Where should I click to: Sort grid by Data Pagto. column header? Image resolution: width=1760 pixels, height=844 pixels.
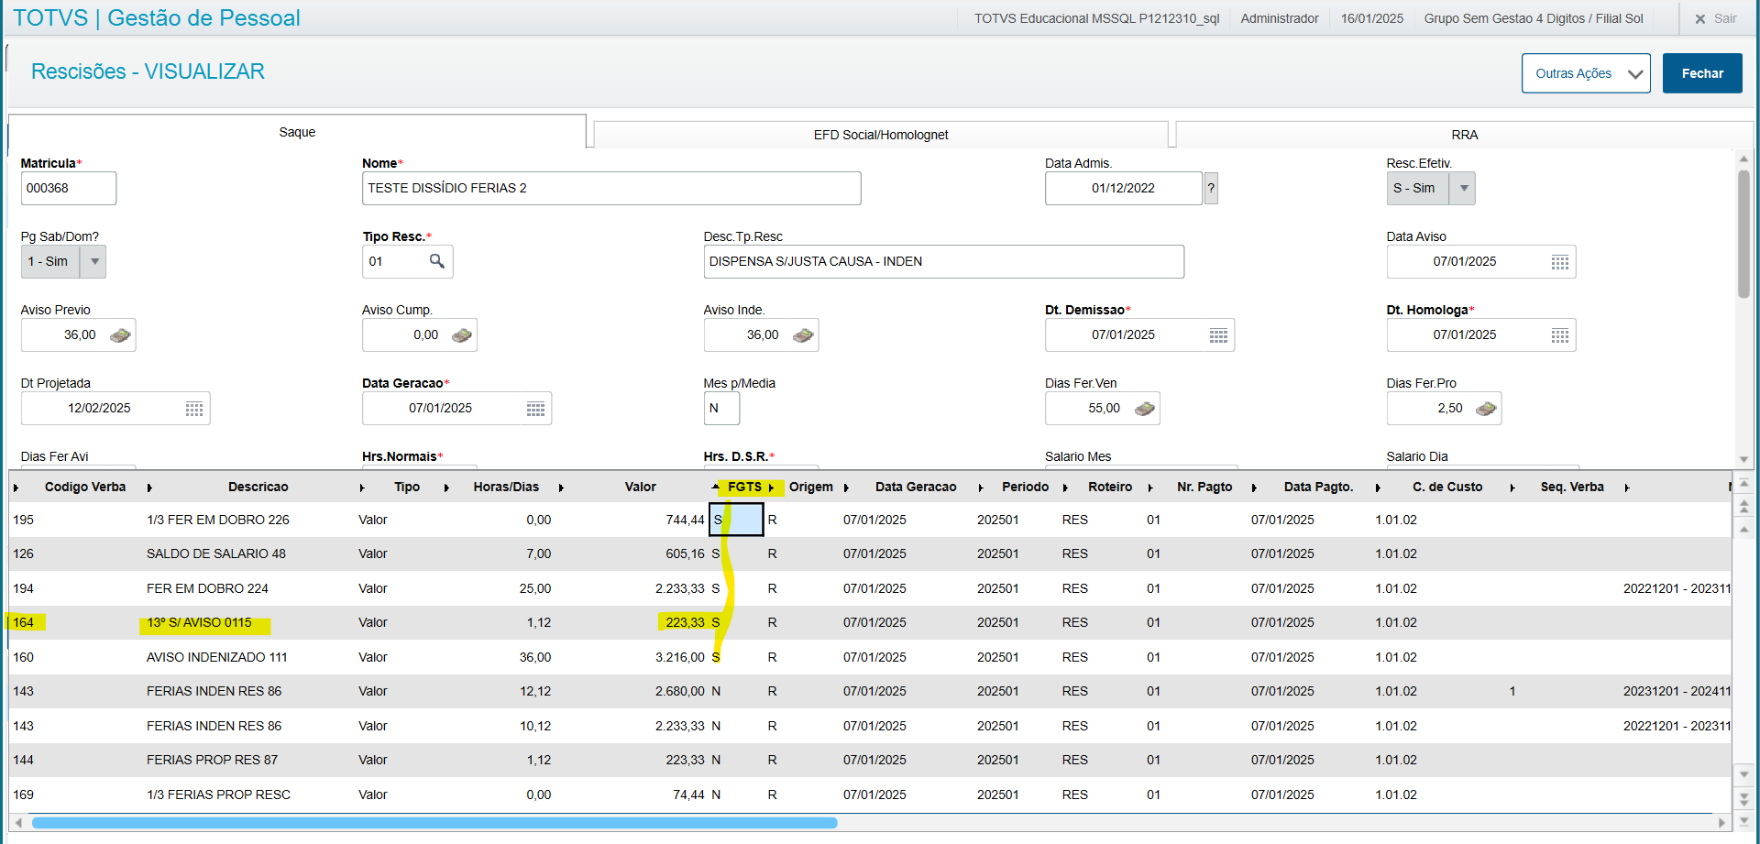pos(1318,487)
